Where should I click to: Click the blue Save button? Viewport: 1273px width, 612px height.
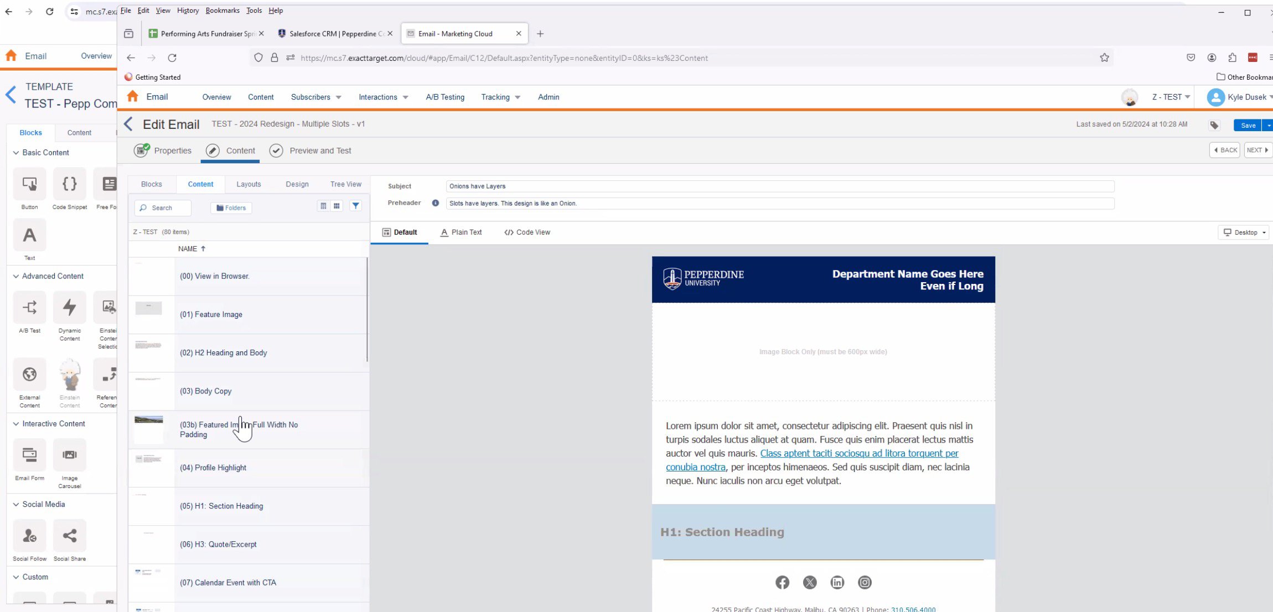pyautogui.click(x=1248, y=125)
